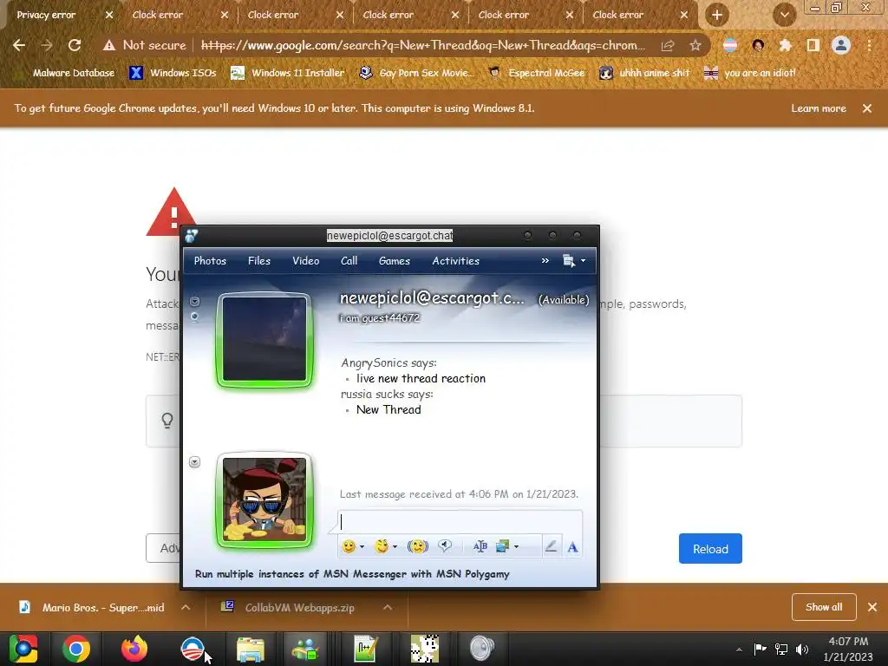
Task: Open the Chrome three-dot menu
Action: pyautogui.click(x=869, y=45)
